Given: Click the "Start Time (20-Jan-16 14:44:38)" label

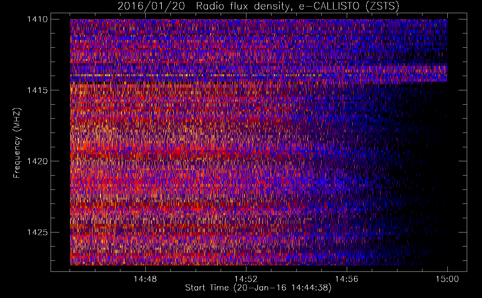Looking at the screenshot, I should tap(258, 288).
